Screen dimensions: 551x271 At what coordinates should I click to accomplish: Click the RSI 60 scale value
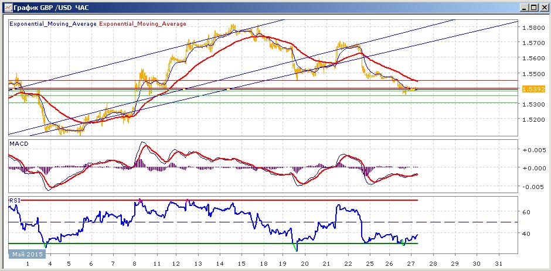coord(528,212)
